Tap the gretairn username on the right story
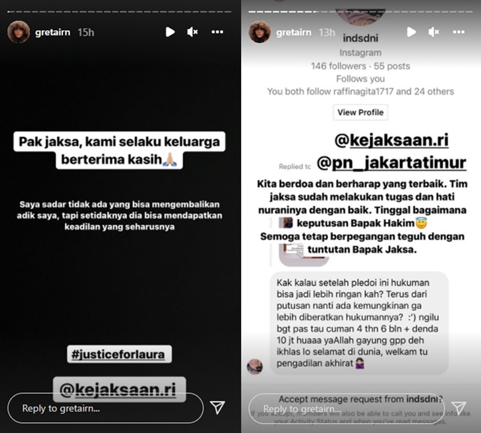This screenshot has width=481, height=433. coord(293,32)
